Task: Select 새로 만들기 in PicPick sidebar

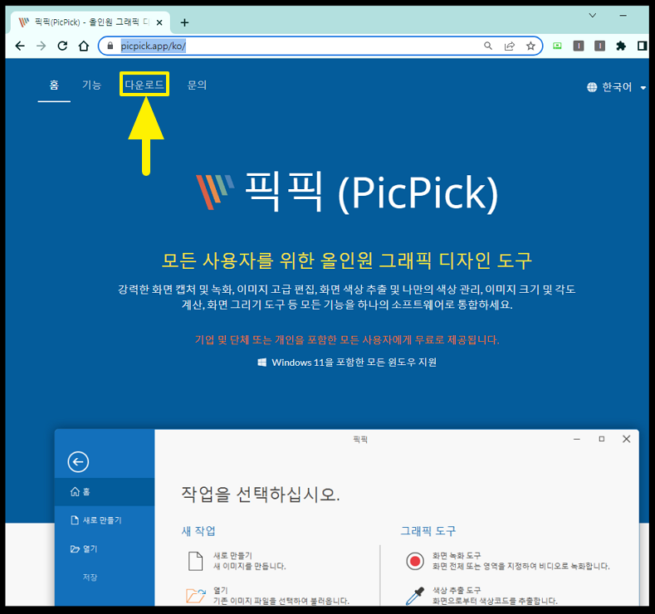Action: [x=105, y=520]
